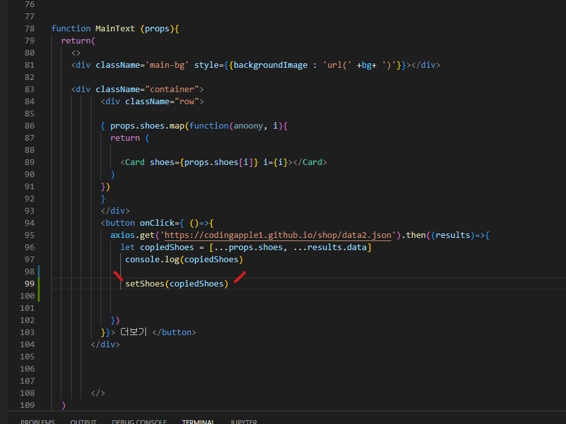Click line number 78 in the gutter
Screen dimensions: 566x424
29,29
